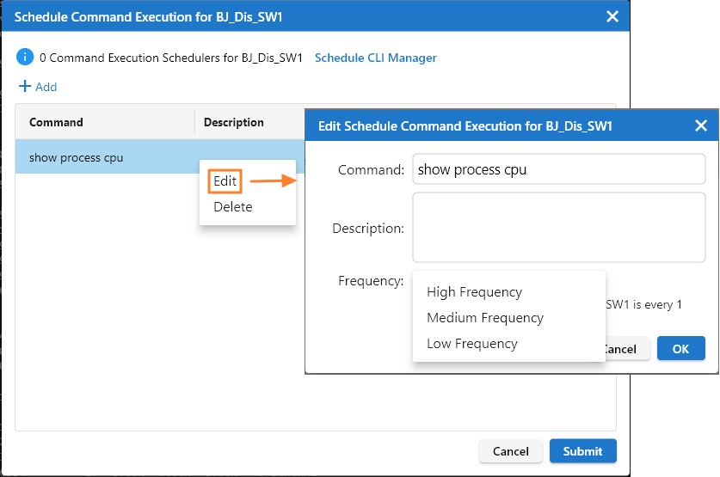Click the Command input field
The image size is (720, 477).
click(558, 170)
